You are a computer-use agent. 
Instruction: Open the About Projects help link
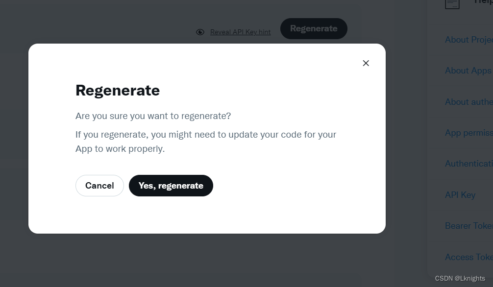[x=469, y=40]
